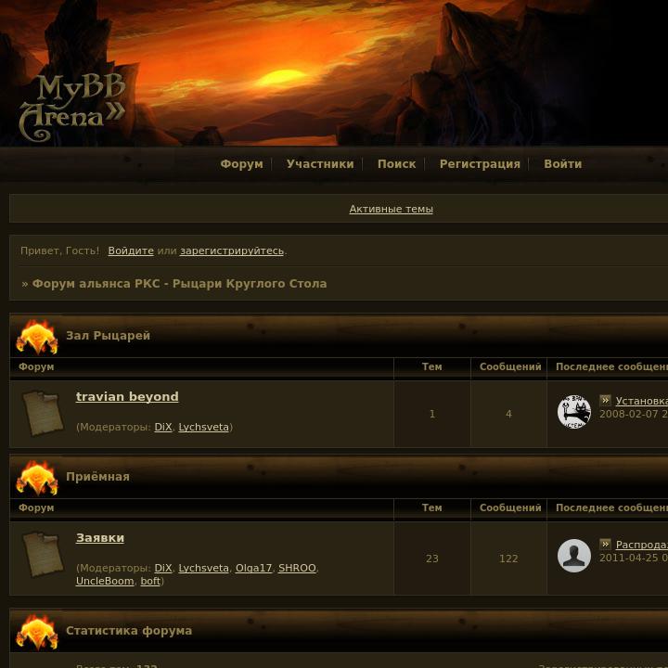Click the flame icon beside Приёмная
This screenshot has width=668, height=668.
pyautogui.click(x=37, y=478)
